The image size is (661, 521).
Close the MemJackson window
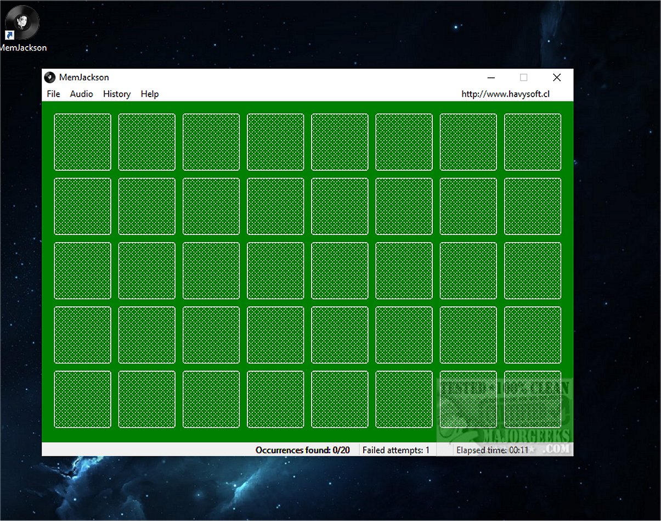coord(556,77)
